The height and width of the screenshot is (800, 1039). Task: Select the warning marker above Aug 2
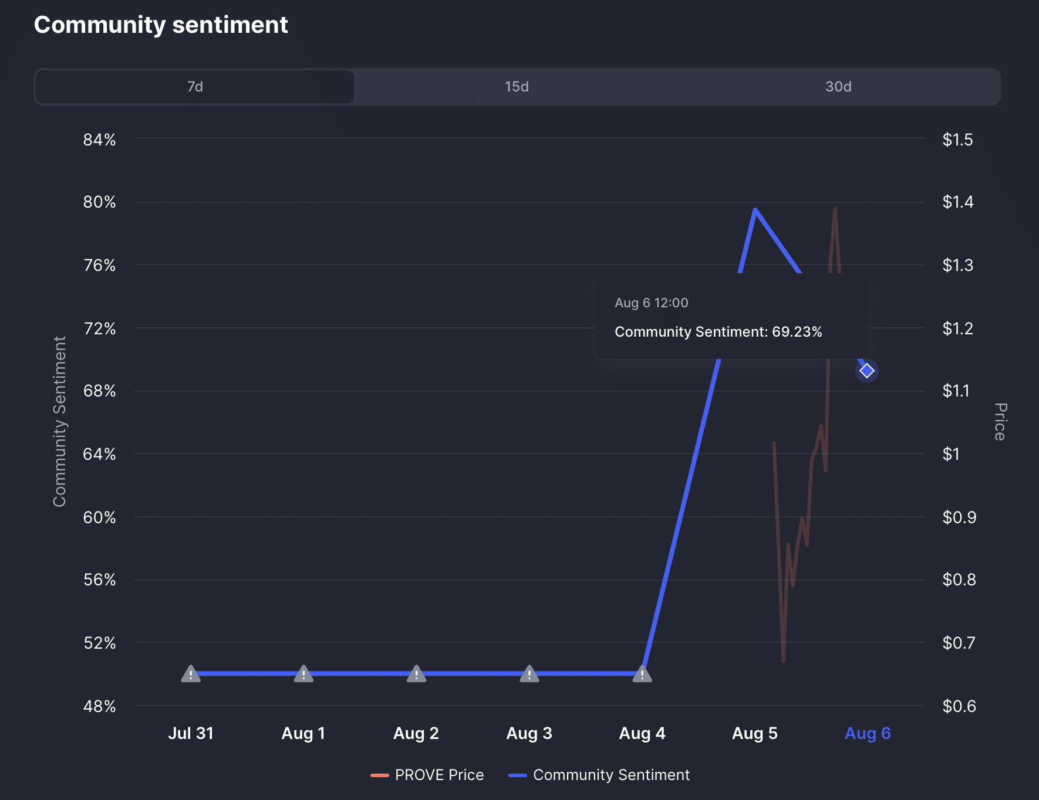coord(416,674)
